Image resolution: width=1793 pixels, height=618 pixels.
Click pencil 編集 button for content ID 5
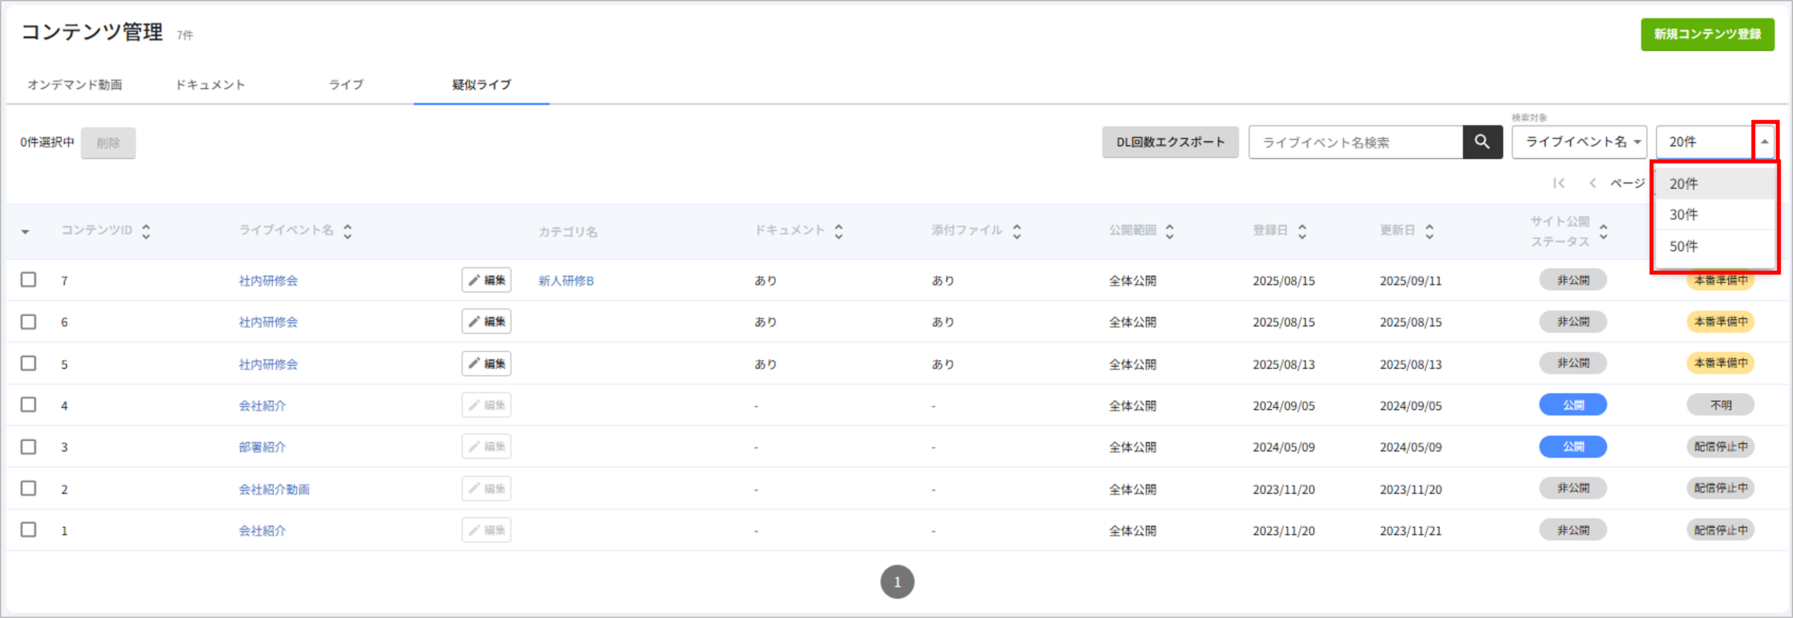pyautogui.click(x=487, y=364)
